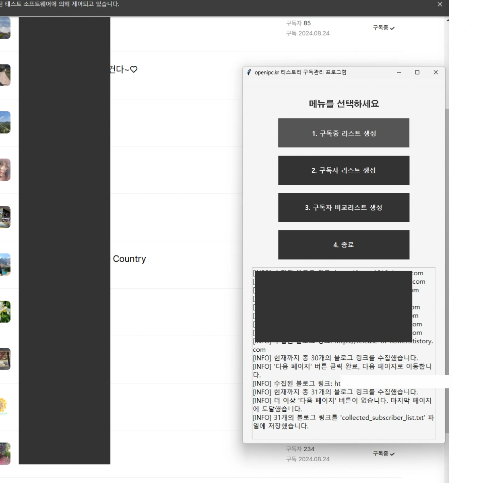Open the turquoise lake thumbnail beside Country

coord(5,264)
